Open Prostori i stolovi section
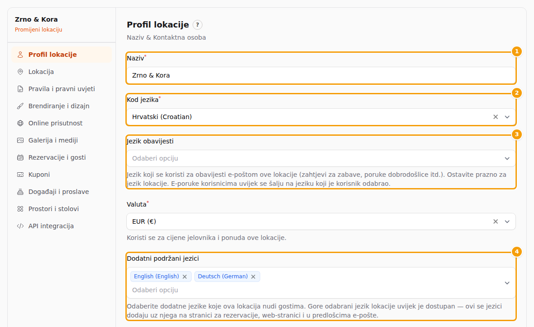The height and width of the screenshot is (327, 534). click(62, 209)
